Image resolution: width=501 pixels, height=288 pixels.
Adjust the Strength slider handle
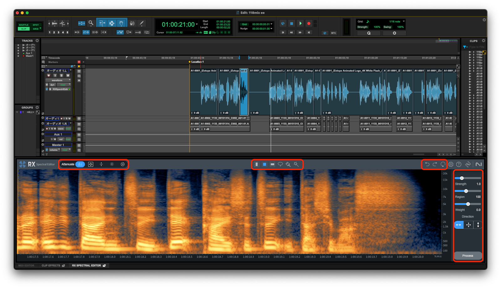click(x=462, y=178)
